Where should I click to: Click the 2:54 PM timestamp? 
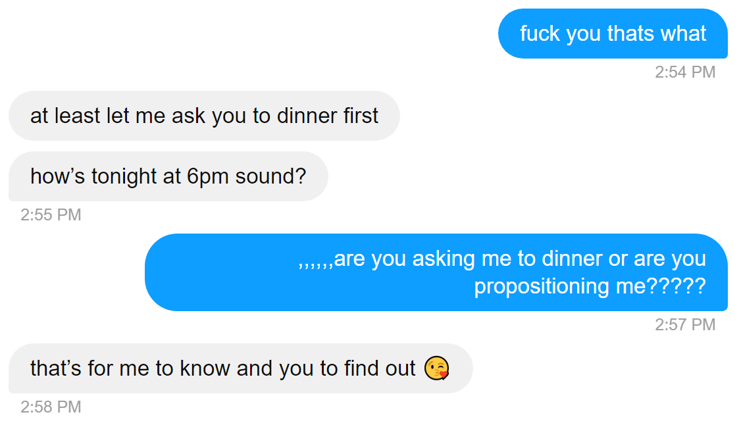685,72
